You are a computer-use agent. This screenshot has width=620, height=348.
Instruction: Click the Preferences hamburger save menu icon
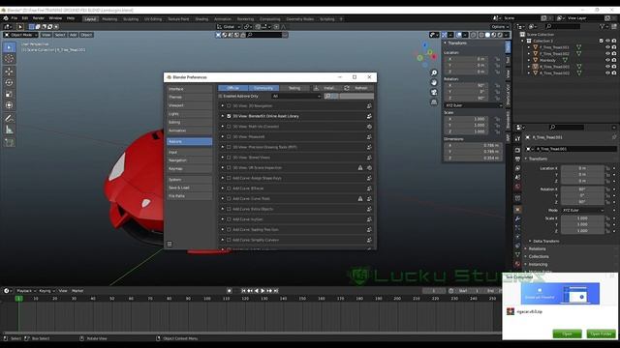pos(170,245)
